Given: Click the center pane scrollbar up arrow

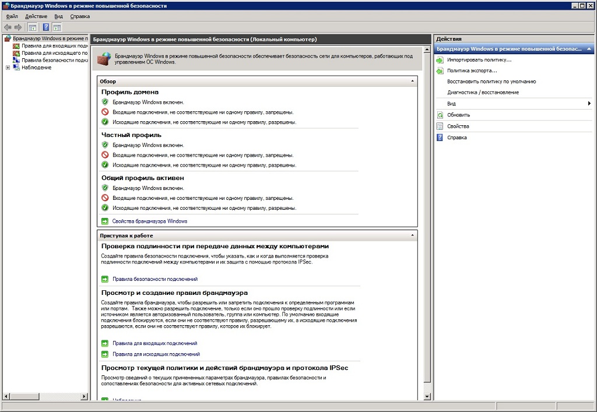Looking at the screenshot, I should (427, 51).
